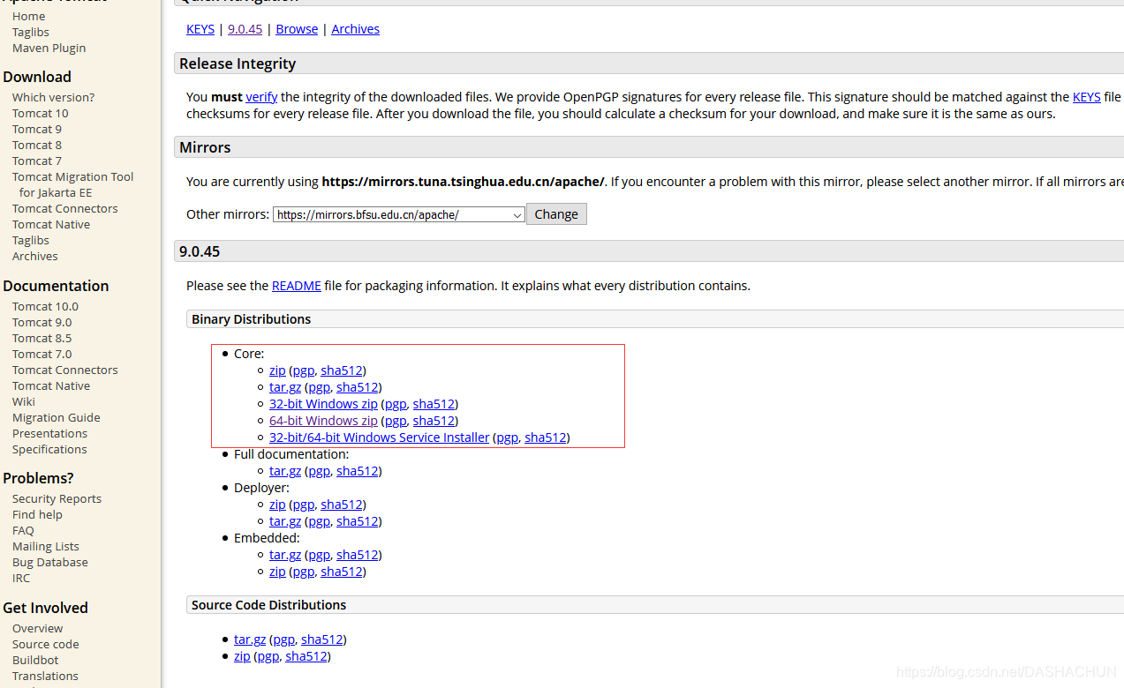The height and width of the screenshot is (688, 1124).
Task: Open the Which version? page
Action: (x=53, y=97)
